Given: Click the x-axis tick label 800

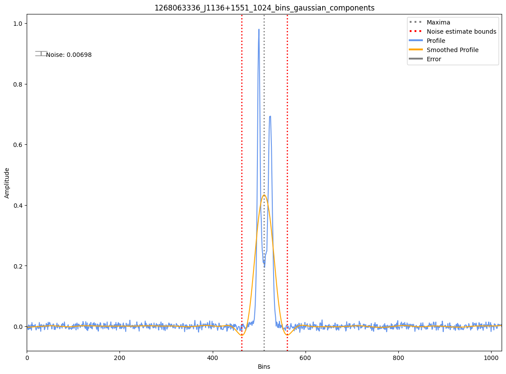Looking at the screenshot, I should (398, 358).
